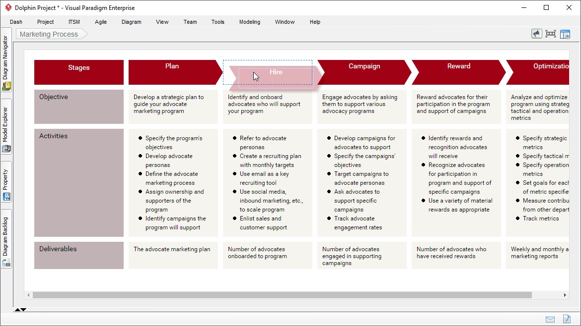Select the Reward stage chevron
581x326 pixels.
pyautogui.click(x=459, y=72)
